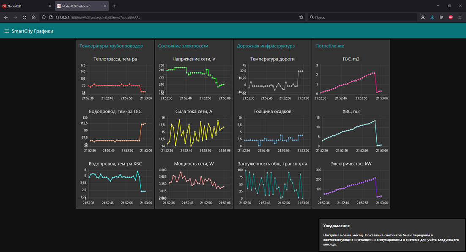Screen dimensions: 466x252
Task: Open the Firefox application menu
Action: click(460, 17)
